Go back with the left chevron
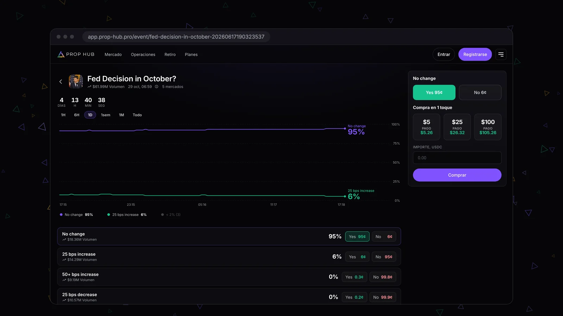 pos(61,81)
